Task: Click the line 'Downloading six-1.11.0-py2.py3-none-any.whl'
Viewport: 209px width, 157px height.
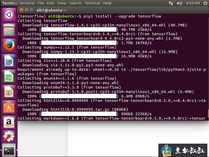Action: [73, 65]
